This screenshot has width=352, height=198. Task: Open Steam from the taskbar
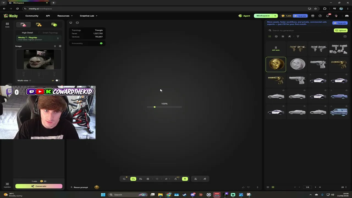coord(184,195)
